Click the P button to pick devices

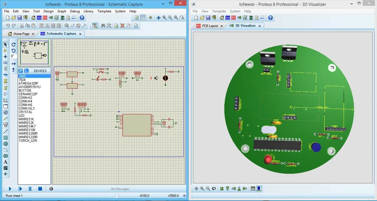click(20, 71)
